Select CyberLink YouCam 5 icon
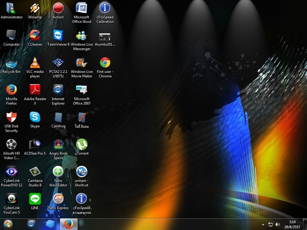The width and height of the screenshot is (307, 230). click(x=12, y=199)
